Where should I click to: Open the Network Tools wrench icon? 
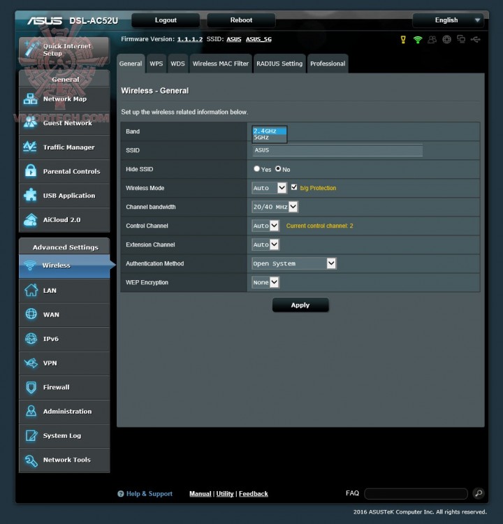(x=31, y=460)
